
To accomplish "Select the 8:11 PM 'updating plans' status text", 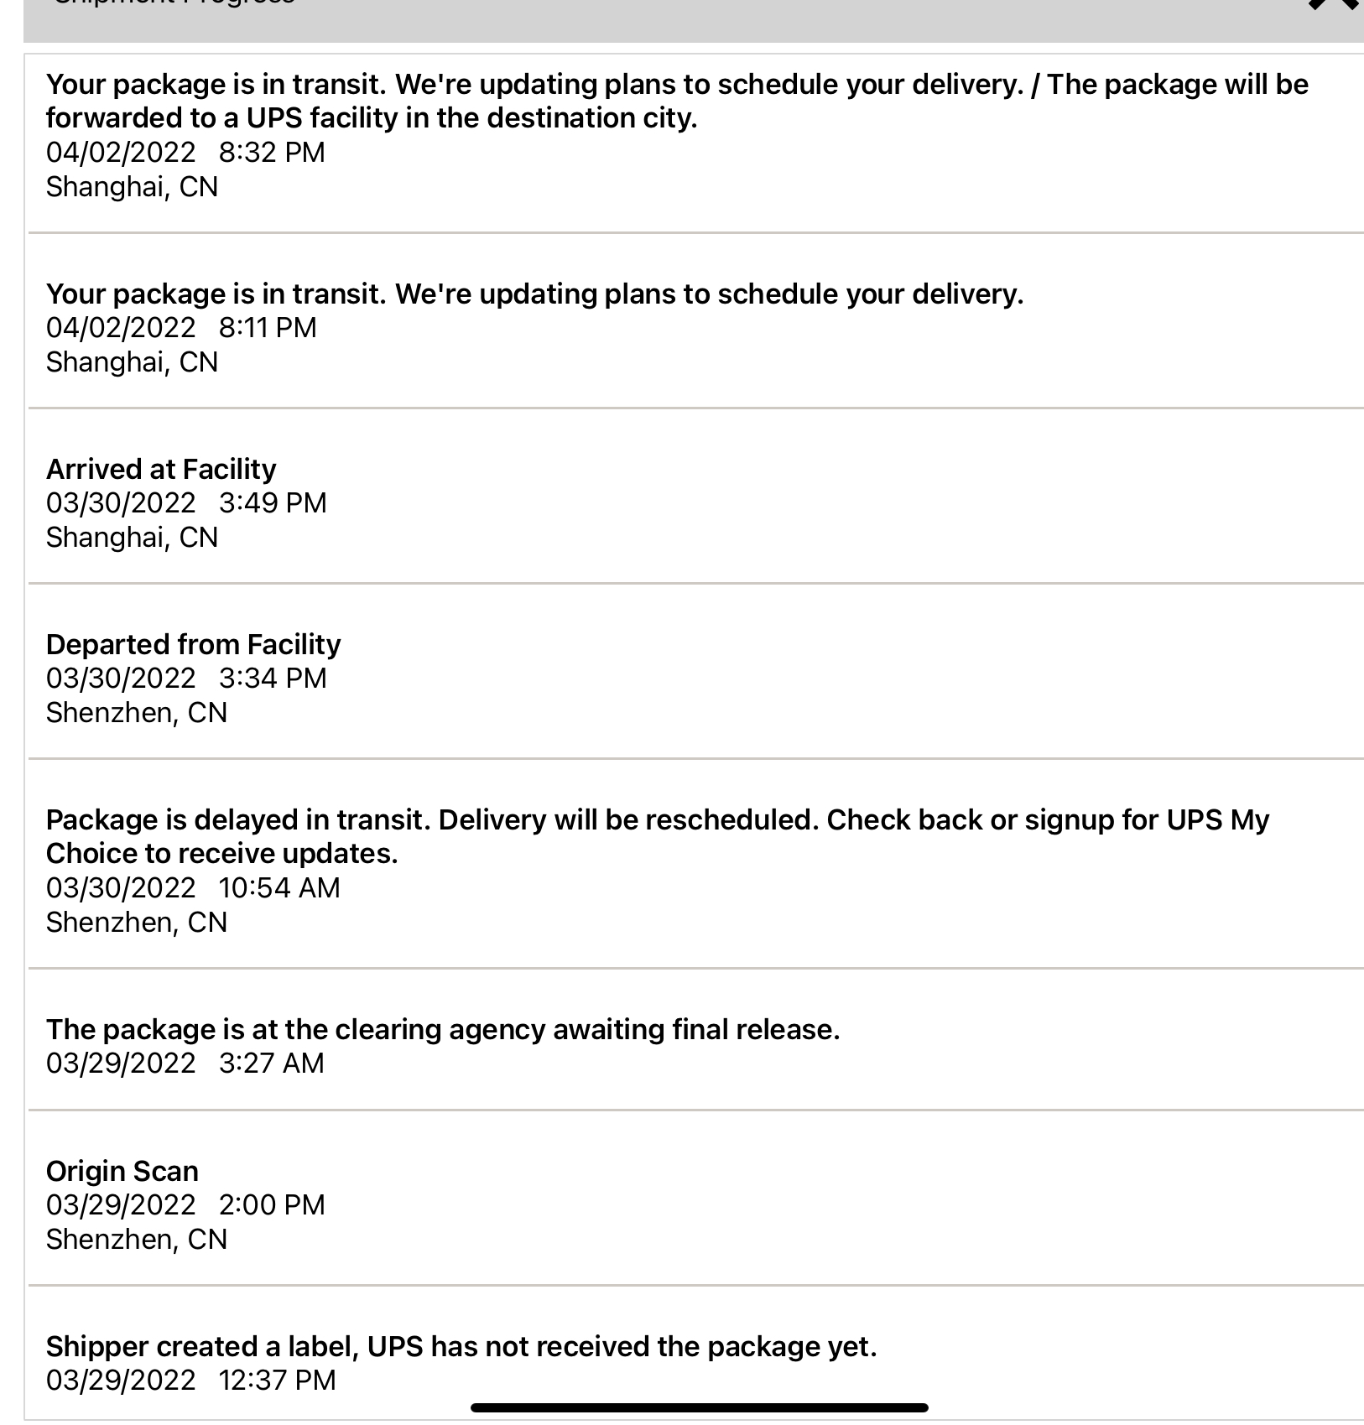I will [x=534, y=294].
